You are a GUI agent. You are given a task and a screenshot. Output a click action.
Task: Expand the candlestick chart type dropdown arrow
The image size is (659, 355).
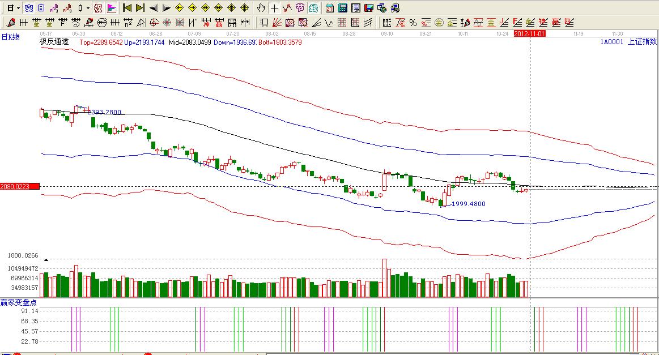pyautogui.click(x=88, y=8)
